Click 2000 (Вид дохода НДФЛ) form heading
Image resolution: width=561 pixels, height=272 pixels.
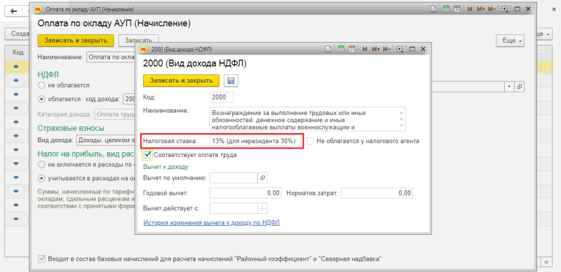coord(195,64)
